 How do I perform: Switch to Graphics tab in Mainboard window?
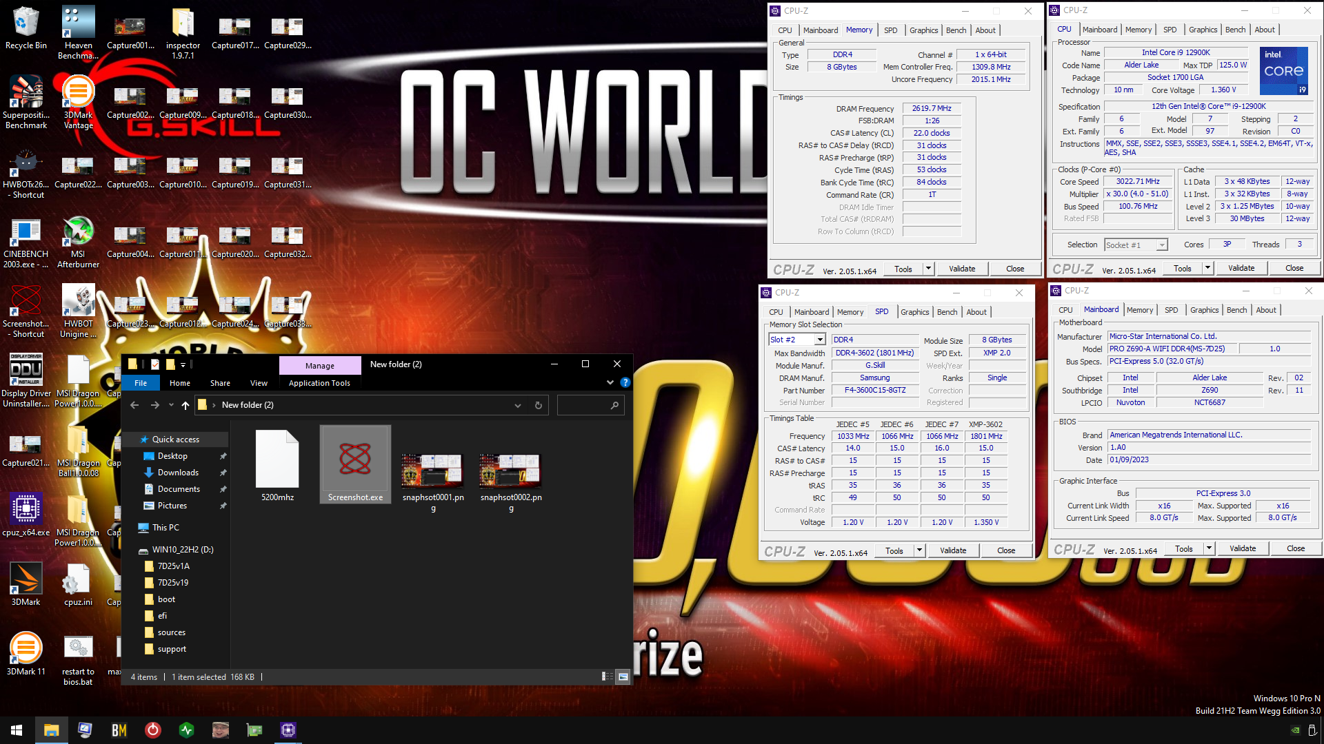(1204, 310)
